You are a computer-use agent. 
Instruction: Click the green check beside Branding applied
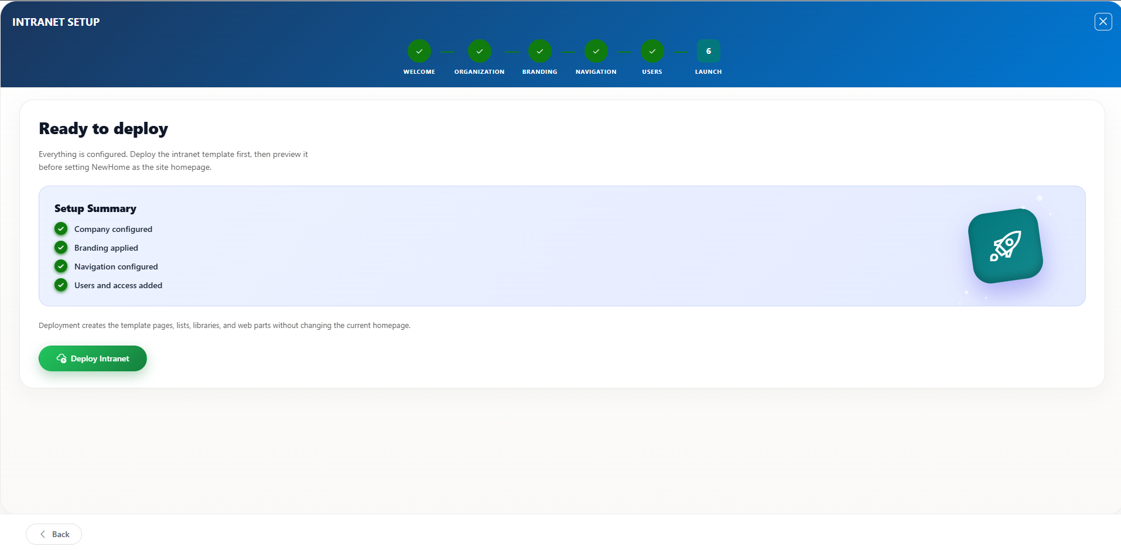click(61, 247)
